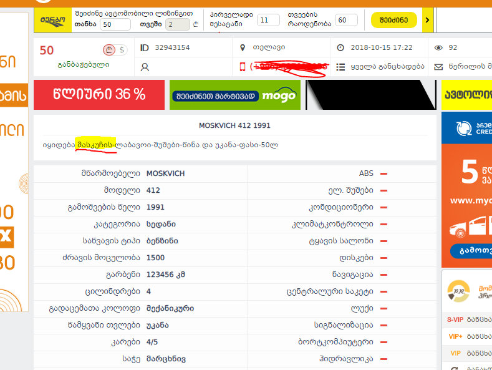Focus the თანხა amount field
The image size is (492, 370).
(115, 24)
